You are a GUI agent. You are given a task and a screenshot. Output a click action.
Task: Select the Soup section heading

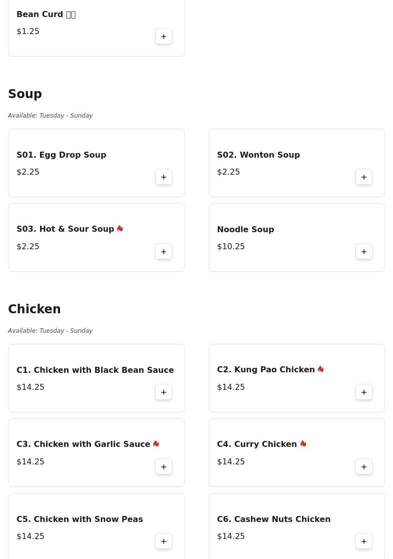(25, 94)
